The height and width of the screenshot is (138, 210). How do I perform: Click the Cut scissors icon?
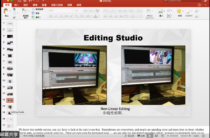(14, 9)
